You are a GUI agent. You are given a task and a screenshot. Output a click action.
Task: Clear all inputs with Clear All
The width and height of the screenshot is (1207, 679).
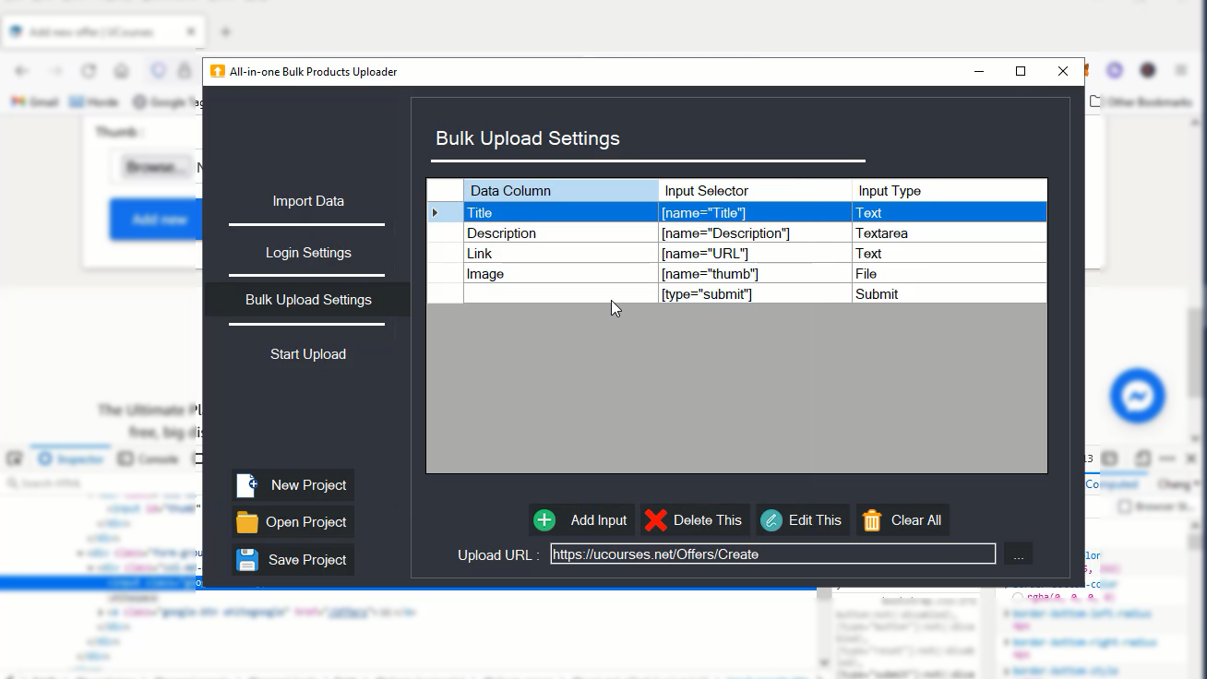coord(903,520)
